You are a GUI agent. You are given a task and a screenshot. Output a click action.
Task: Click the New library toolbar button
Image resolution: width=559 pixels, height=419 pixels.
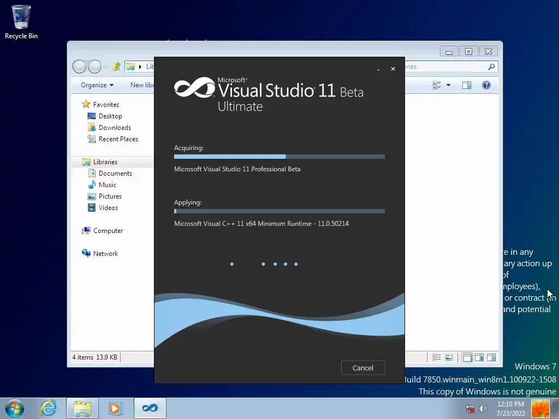(142, 85)
